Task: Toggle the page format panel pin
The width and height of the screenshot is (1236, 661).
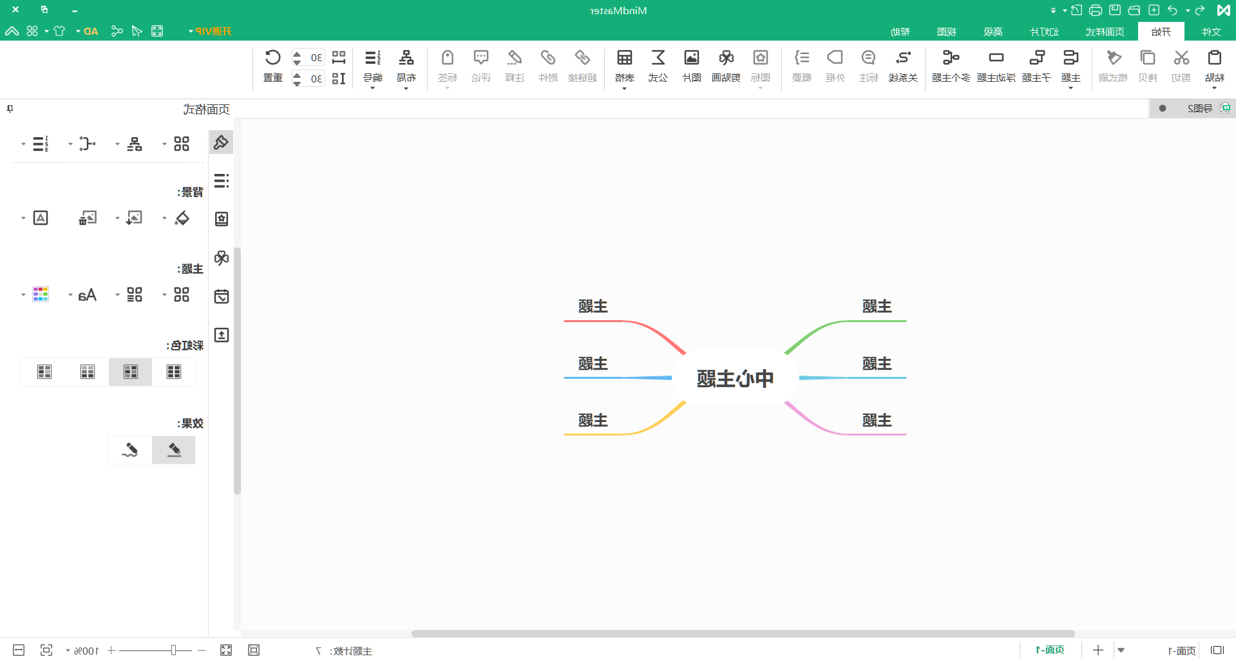Action: (x=10, y=109)
